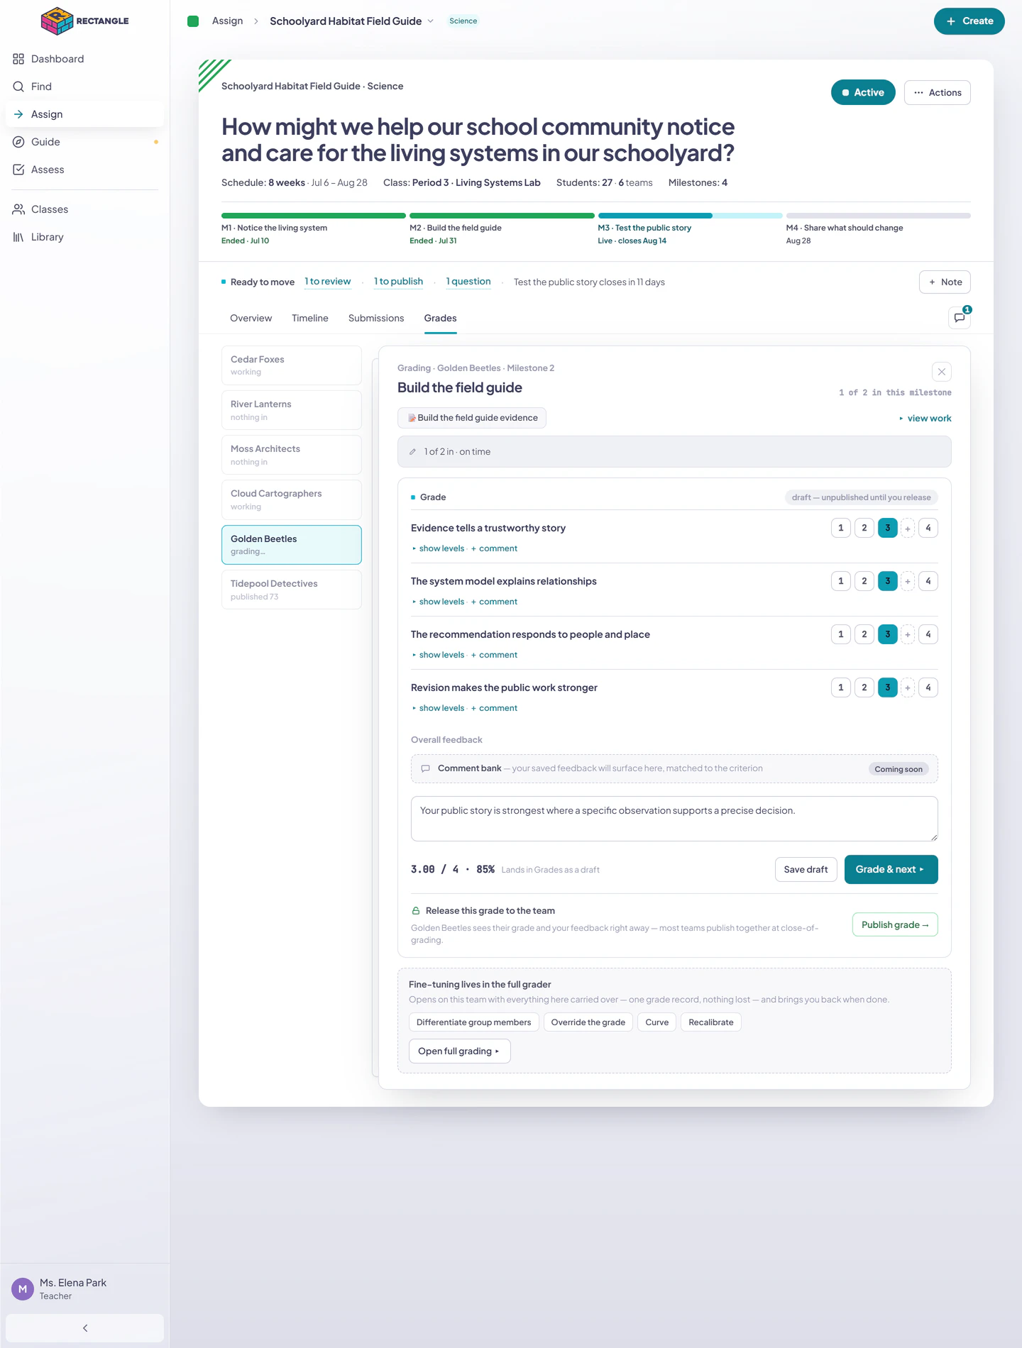This screenshot has width=1022, height=1348.
Task: Select the Tidepool Detectives team card
Action: (x=292, y=590)
